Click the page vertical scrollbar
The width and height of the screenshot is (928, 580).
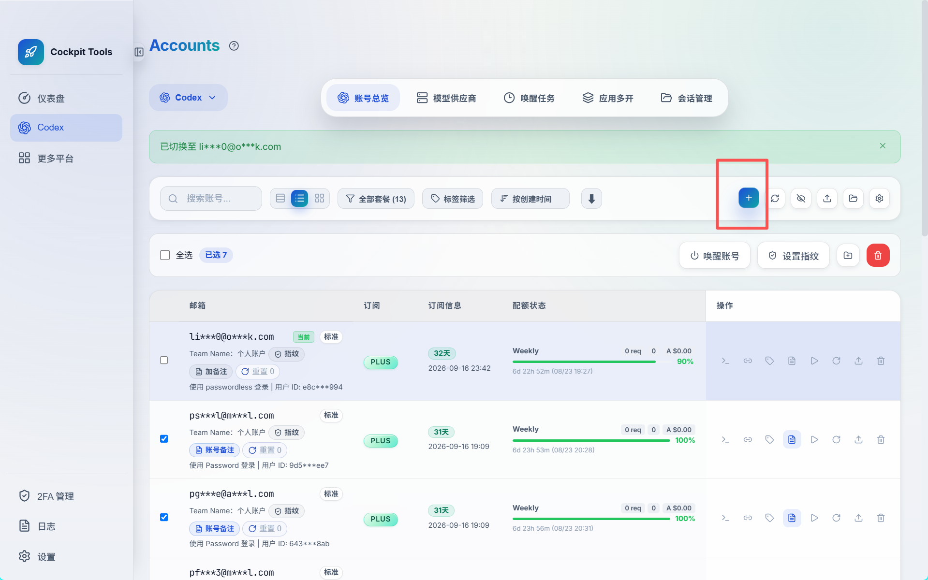(924, 118)
